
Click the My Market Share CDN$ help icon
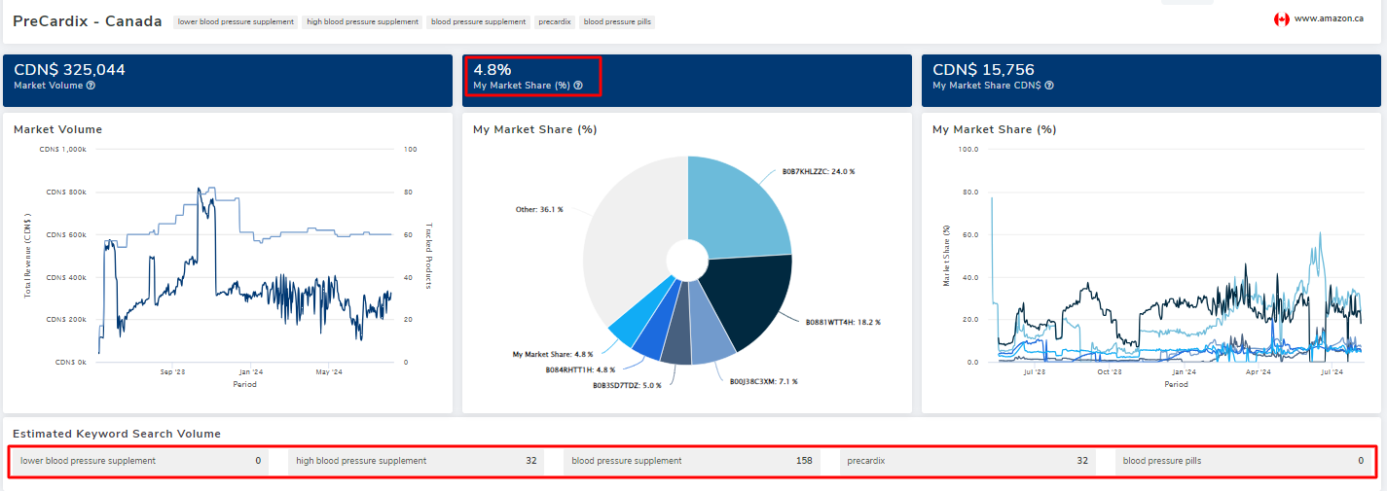(x=1049, y=86)
